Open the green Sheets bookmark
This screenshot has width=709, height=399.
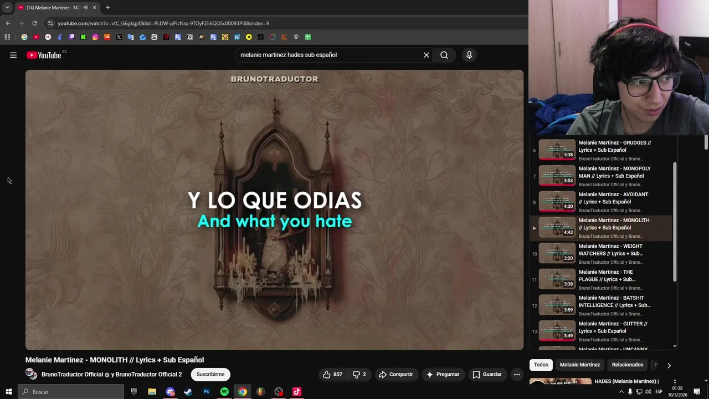click(308, 37)
